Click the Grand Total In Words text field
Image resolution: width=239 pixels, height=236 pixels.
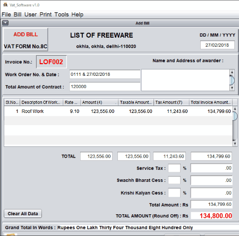tap(148, 228)
